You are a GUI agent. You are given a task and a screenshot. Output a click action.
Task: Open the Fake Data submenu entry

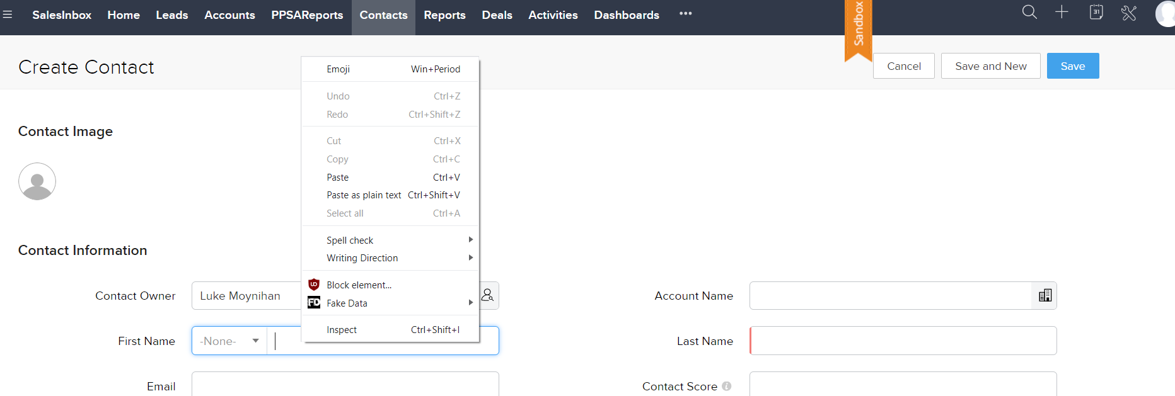[391, 303]
